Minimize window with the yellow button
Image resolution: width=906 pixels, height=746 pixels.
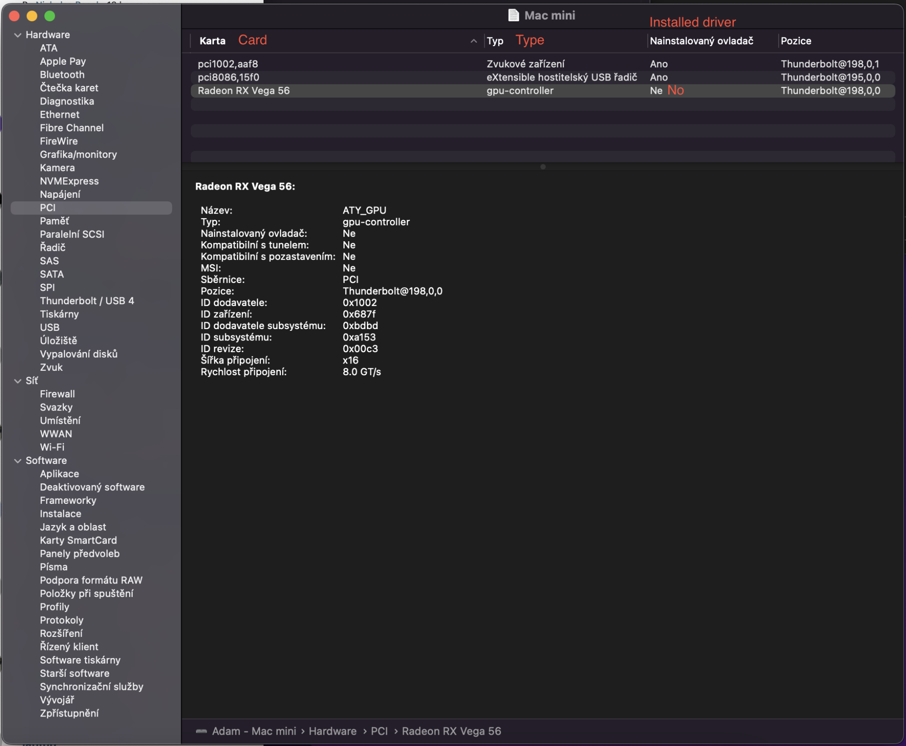[x=32, y=16]
